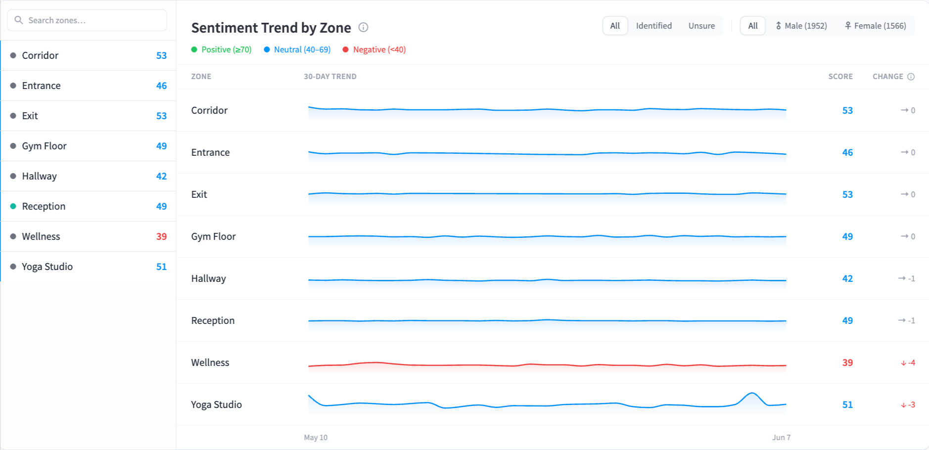The width and height of the screenshot is (929, 450).
Task: Select the All identification filter
Action: tap(615, 26)
